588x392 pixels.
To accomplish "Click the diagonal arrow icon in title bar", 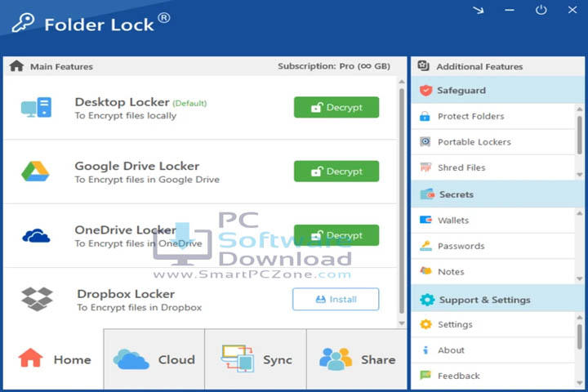I will click(x=478, y=10).
